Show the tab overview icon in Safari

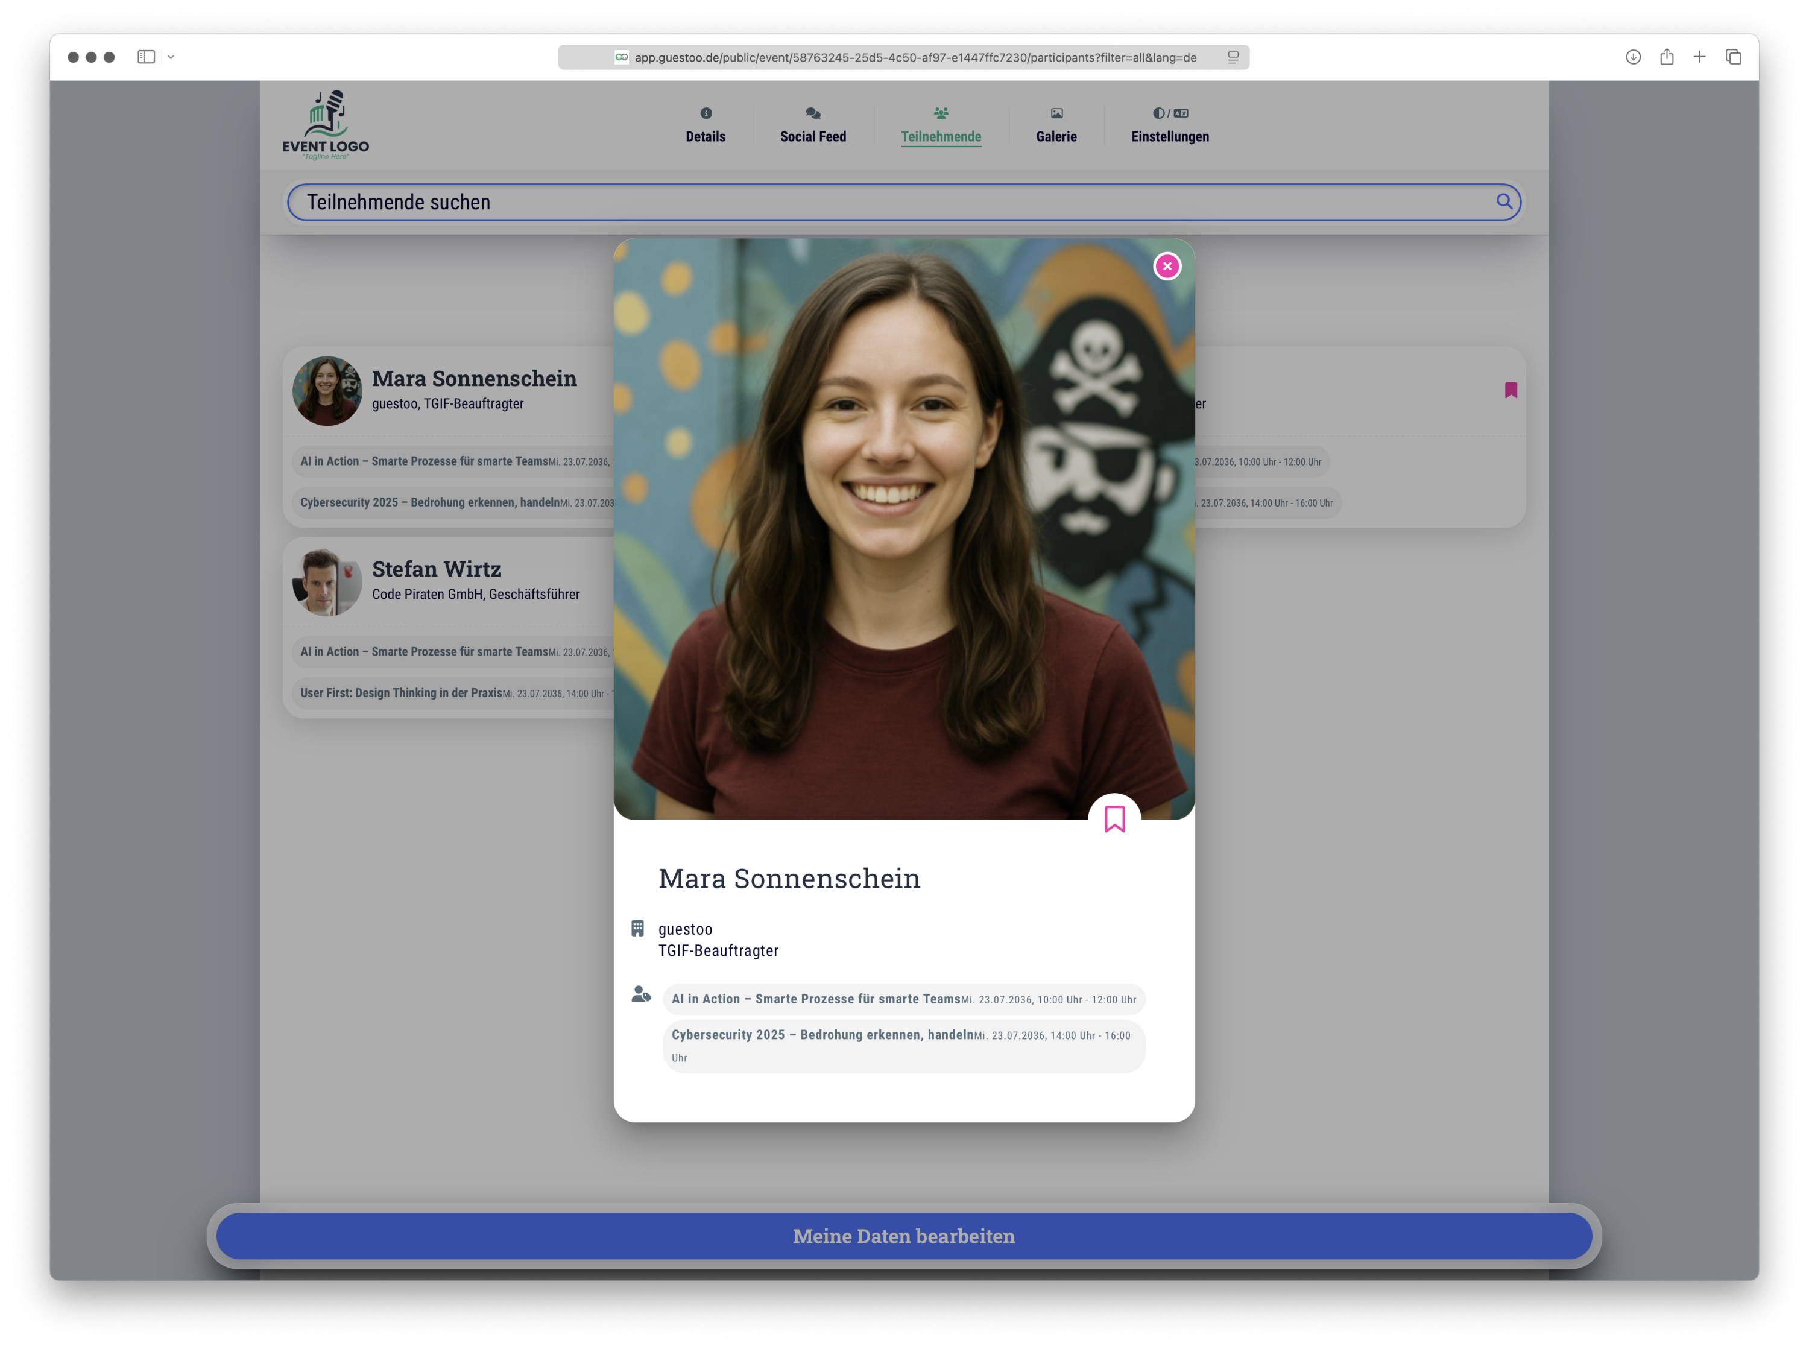coord(1733,57)
